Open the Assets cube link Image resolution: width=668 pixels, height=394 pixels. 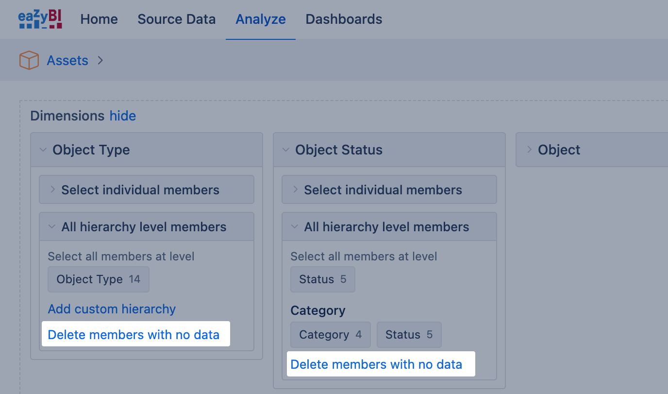(x=67, y=61)
